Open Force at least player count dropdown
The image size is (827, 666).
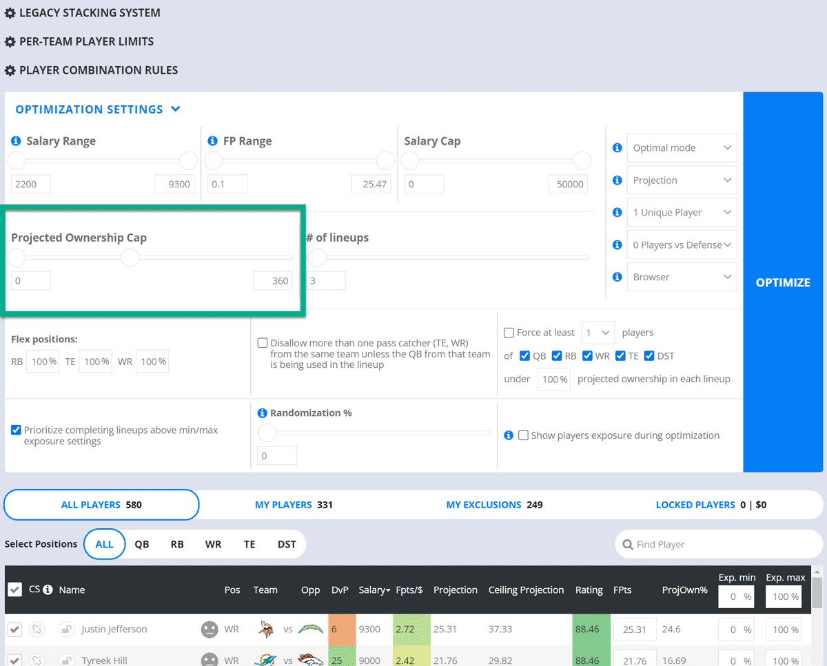598,333
